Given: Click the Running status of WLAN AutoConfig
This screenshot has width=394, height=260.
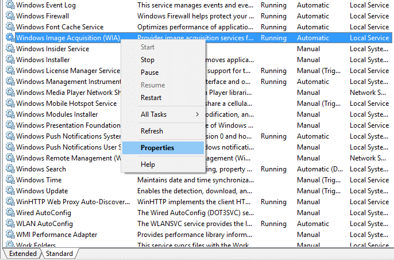Looking at the screenshot, I should tap(273, 224).
